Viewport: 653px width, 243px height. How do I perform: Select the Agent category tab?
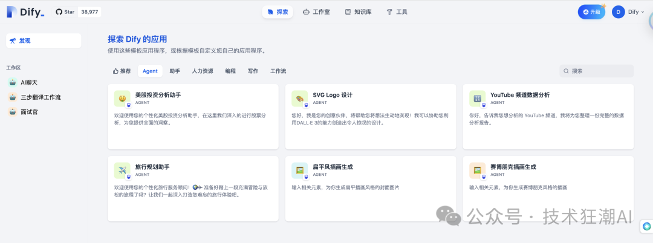[150, 71]
